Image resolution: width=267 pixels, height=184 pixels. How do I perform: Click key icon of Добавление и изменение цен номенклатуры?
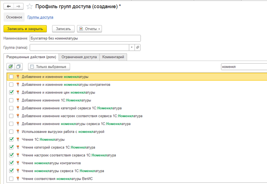tap(18, 92)
